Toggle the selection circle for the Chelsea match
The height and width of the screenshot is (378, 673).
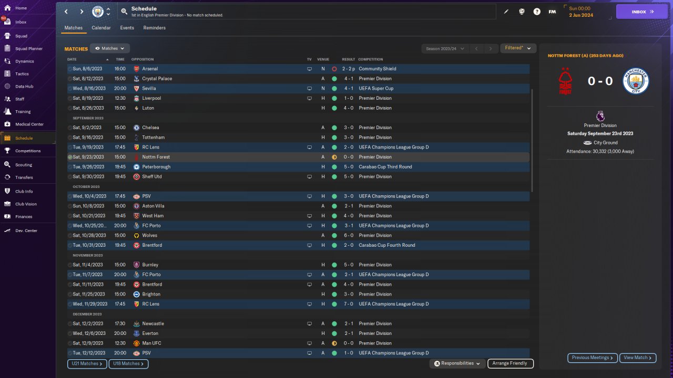(70, 128)
